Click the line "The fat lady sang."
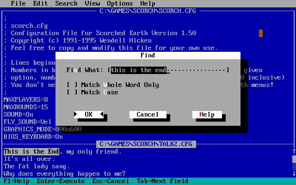This screenshot has height=185, width=296. pos(37,166)
